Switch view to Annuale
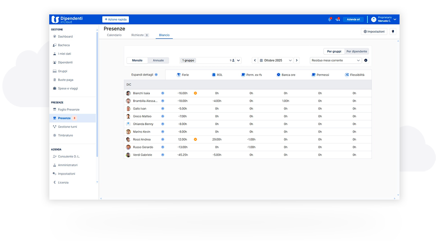 (x=158, y=60)
